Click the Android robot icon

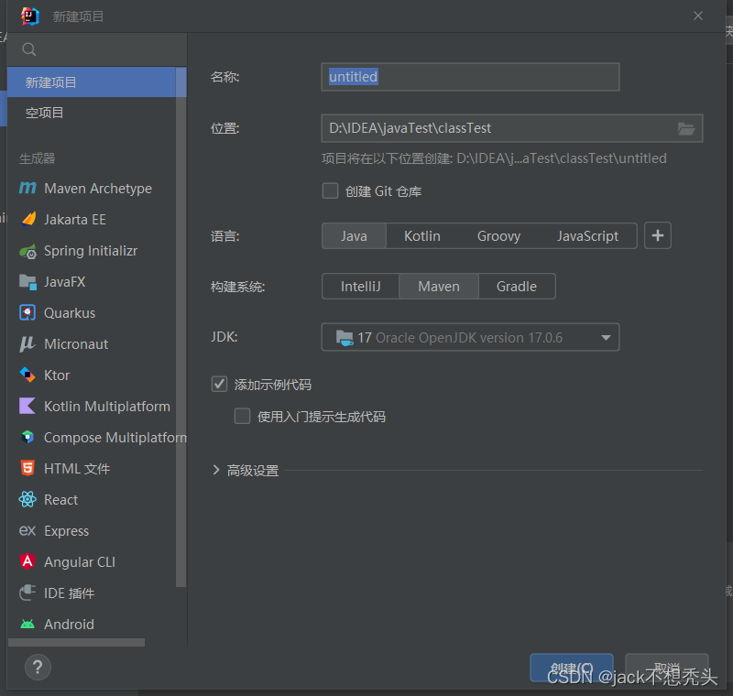(x=27, y=624)
